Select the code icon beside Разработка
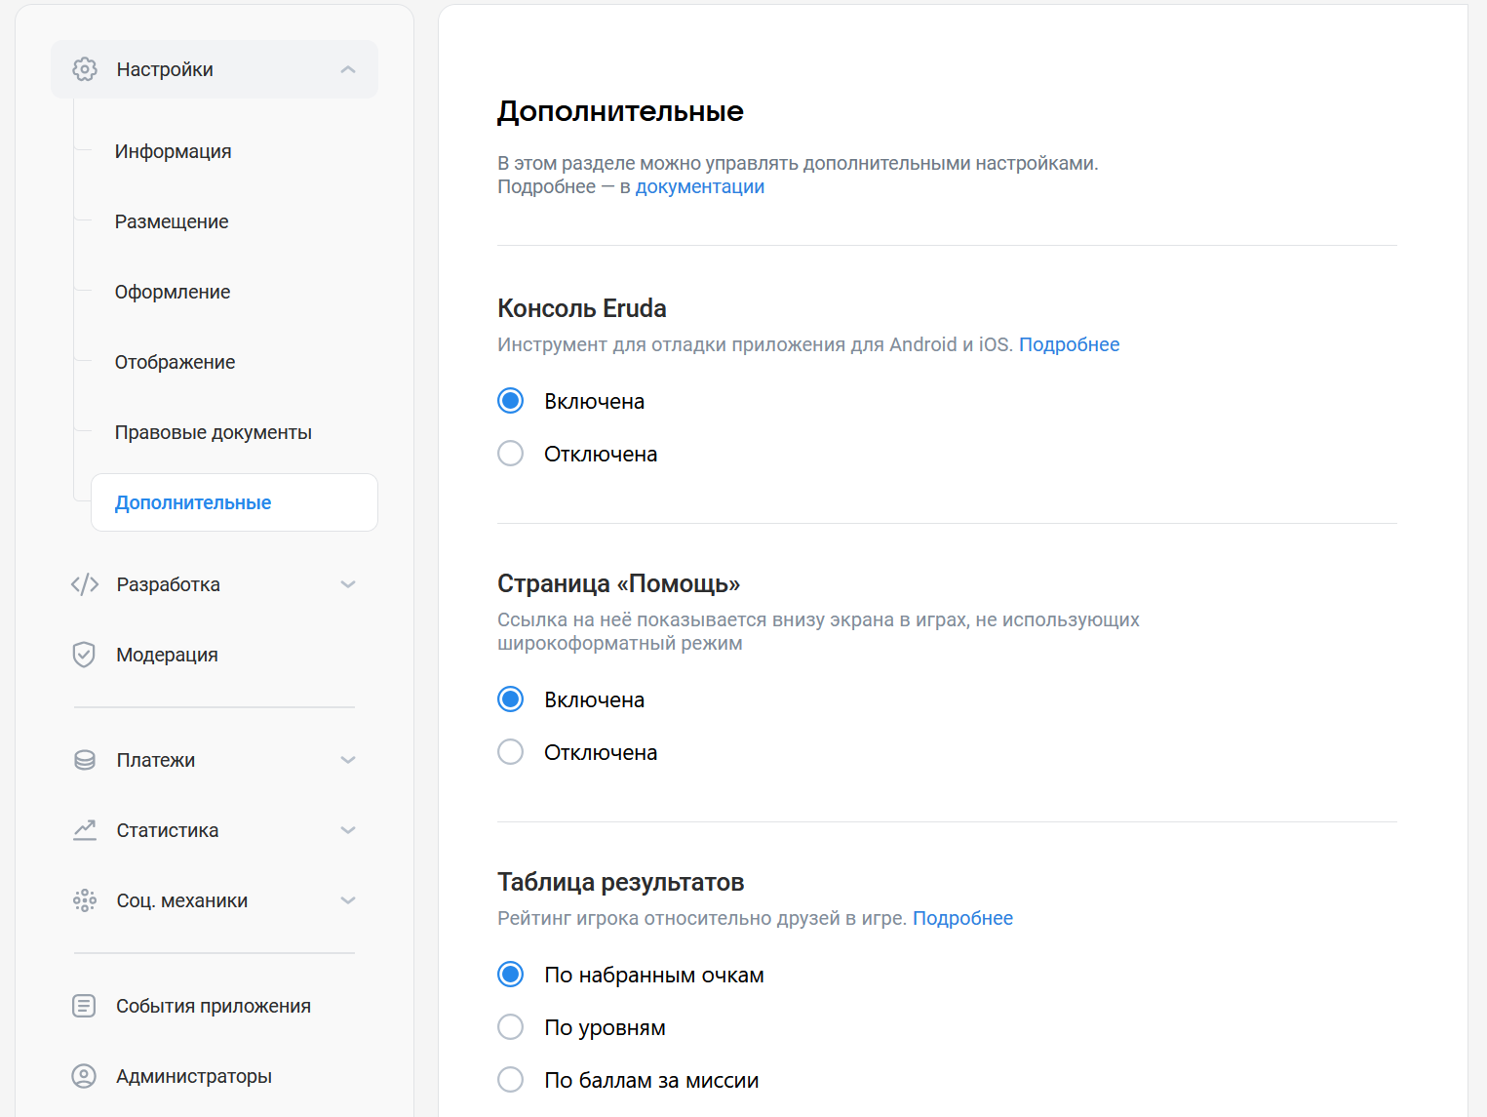 click(x=85, y=583)
